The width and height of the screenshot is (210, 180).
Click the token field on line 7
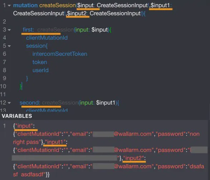[40, 62]
